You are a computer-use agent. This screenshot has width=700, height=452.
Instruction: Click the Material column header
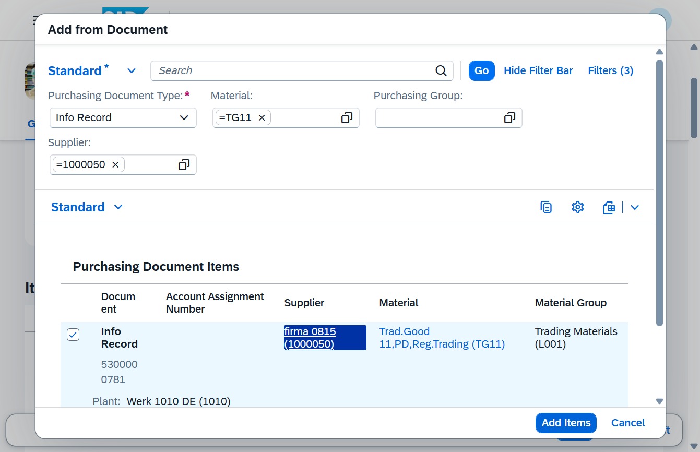click(399, 303)
